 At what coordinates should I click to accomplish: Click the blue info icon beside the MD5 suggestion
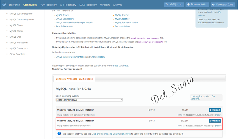pos(59,134)
